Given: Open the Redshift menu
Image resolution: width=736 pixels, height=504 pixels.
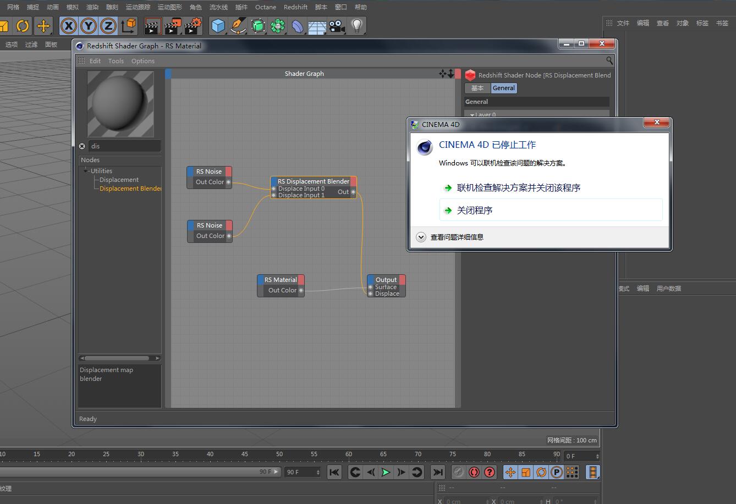Looking at the screenshot, I should [x=295, y=7].
